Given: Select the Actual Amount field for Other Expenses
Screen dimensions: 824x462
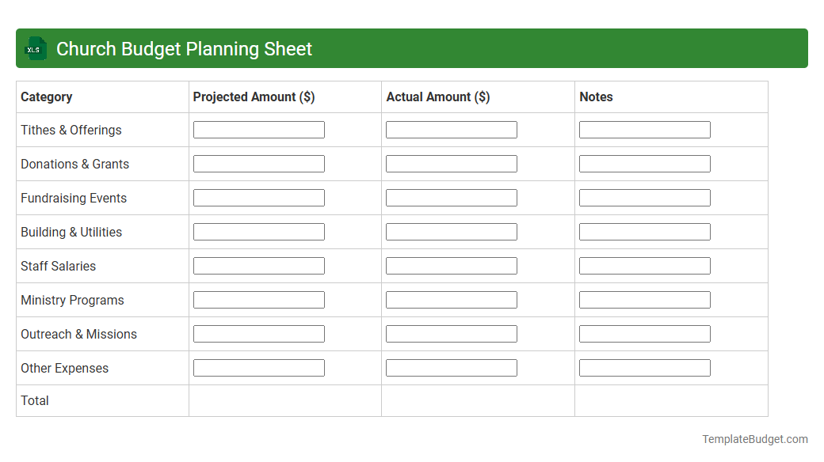Looking at the screenshot, I should coord(451,367).
